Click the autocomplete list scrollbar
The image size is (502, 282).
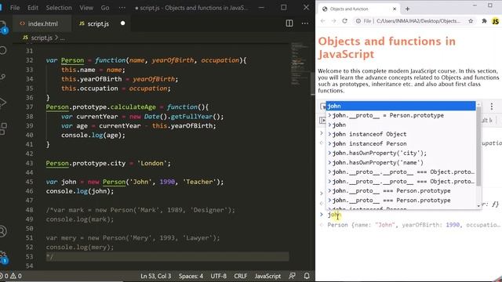(x=478, y=146)
